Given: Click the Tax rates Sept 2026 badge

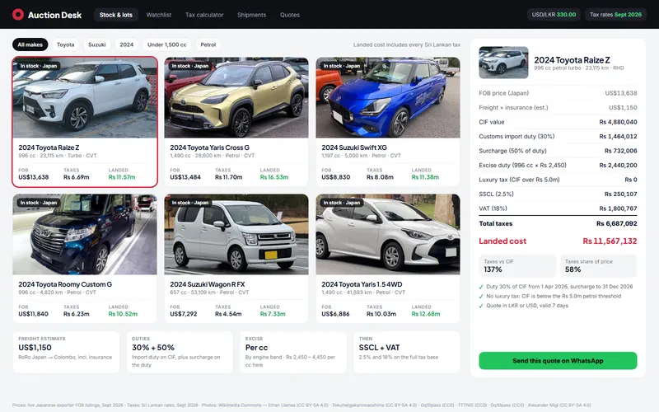Looking at the screenshot, I should [615, 14].
